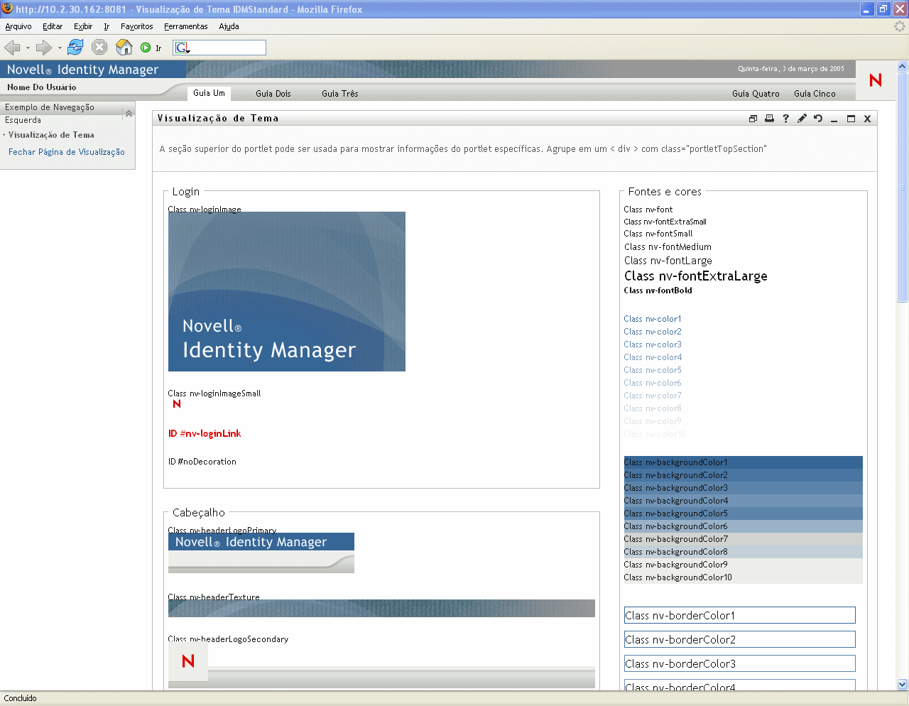Image resolution: width=909 pixels, height=706 pixels.
Task: Click the nv-headerLogoPrimary sample banner
Action: [261, 553]
